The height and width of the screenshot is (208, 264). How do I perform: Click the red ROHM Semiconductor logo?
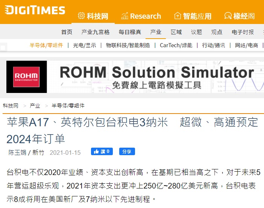26,77
